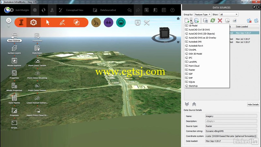
Task: Click the Date Loaded column header
Action: pos(242,26)
